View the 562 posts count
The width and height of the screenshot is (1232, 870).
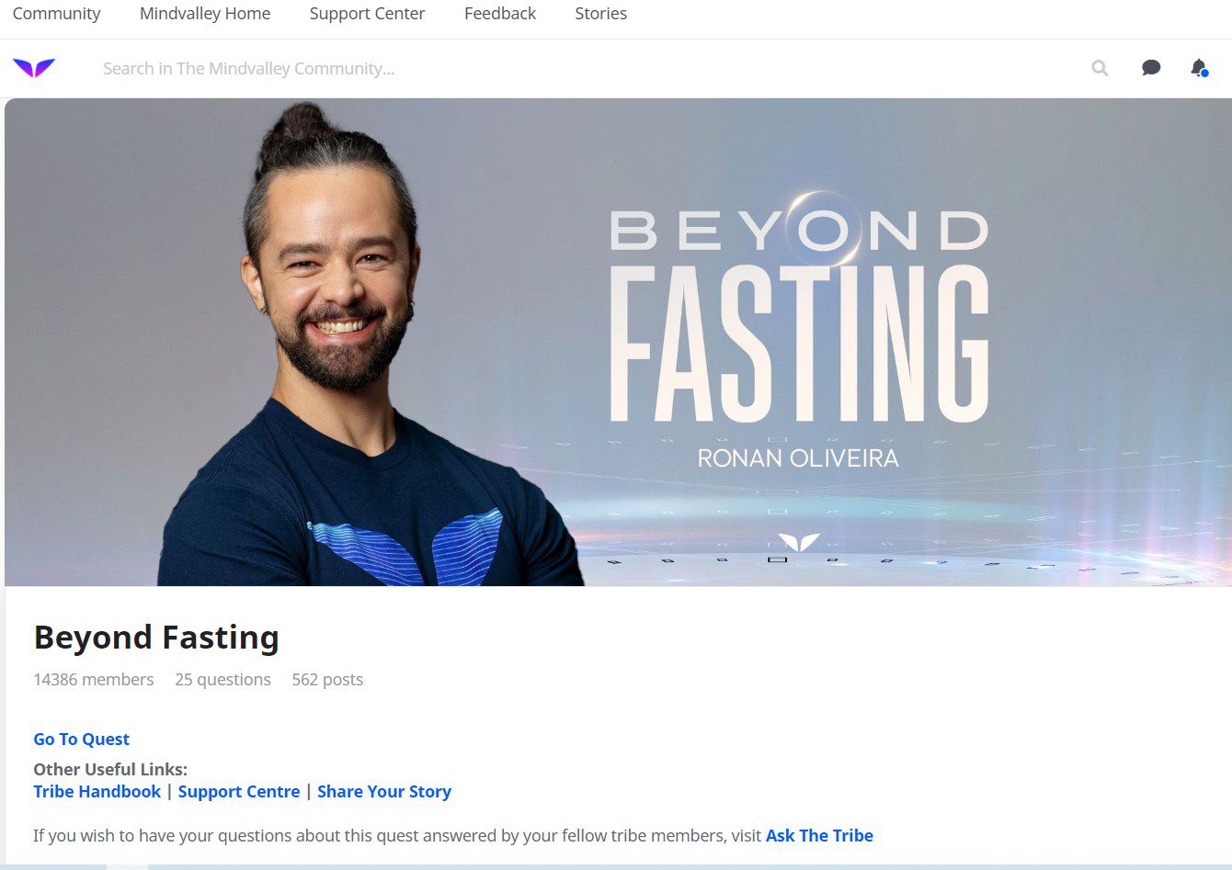click(327, 680)
